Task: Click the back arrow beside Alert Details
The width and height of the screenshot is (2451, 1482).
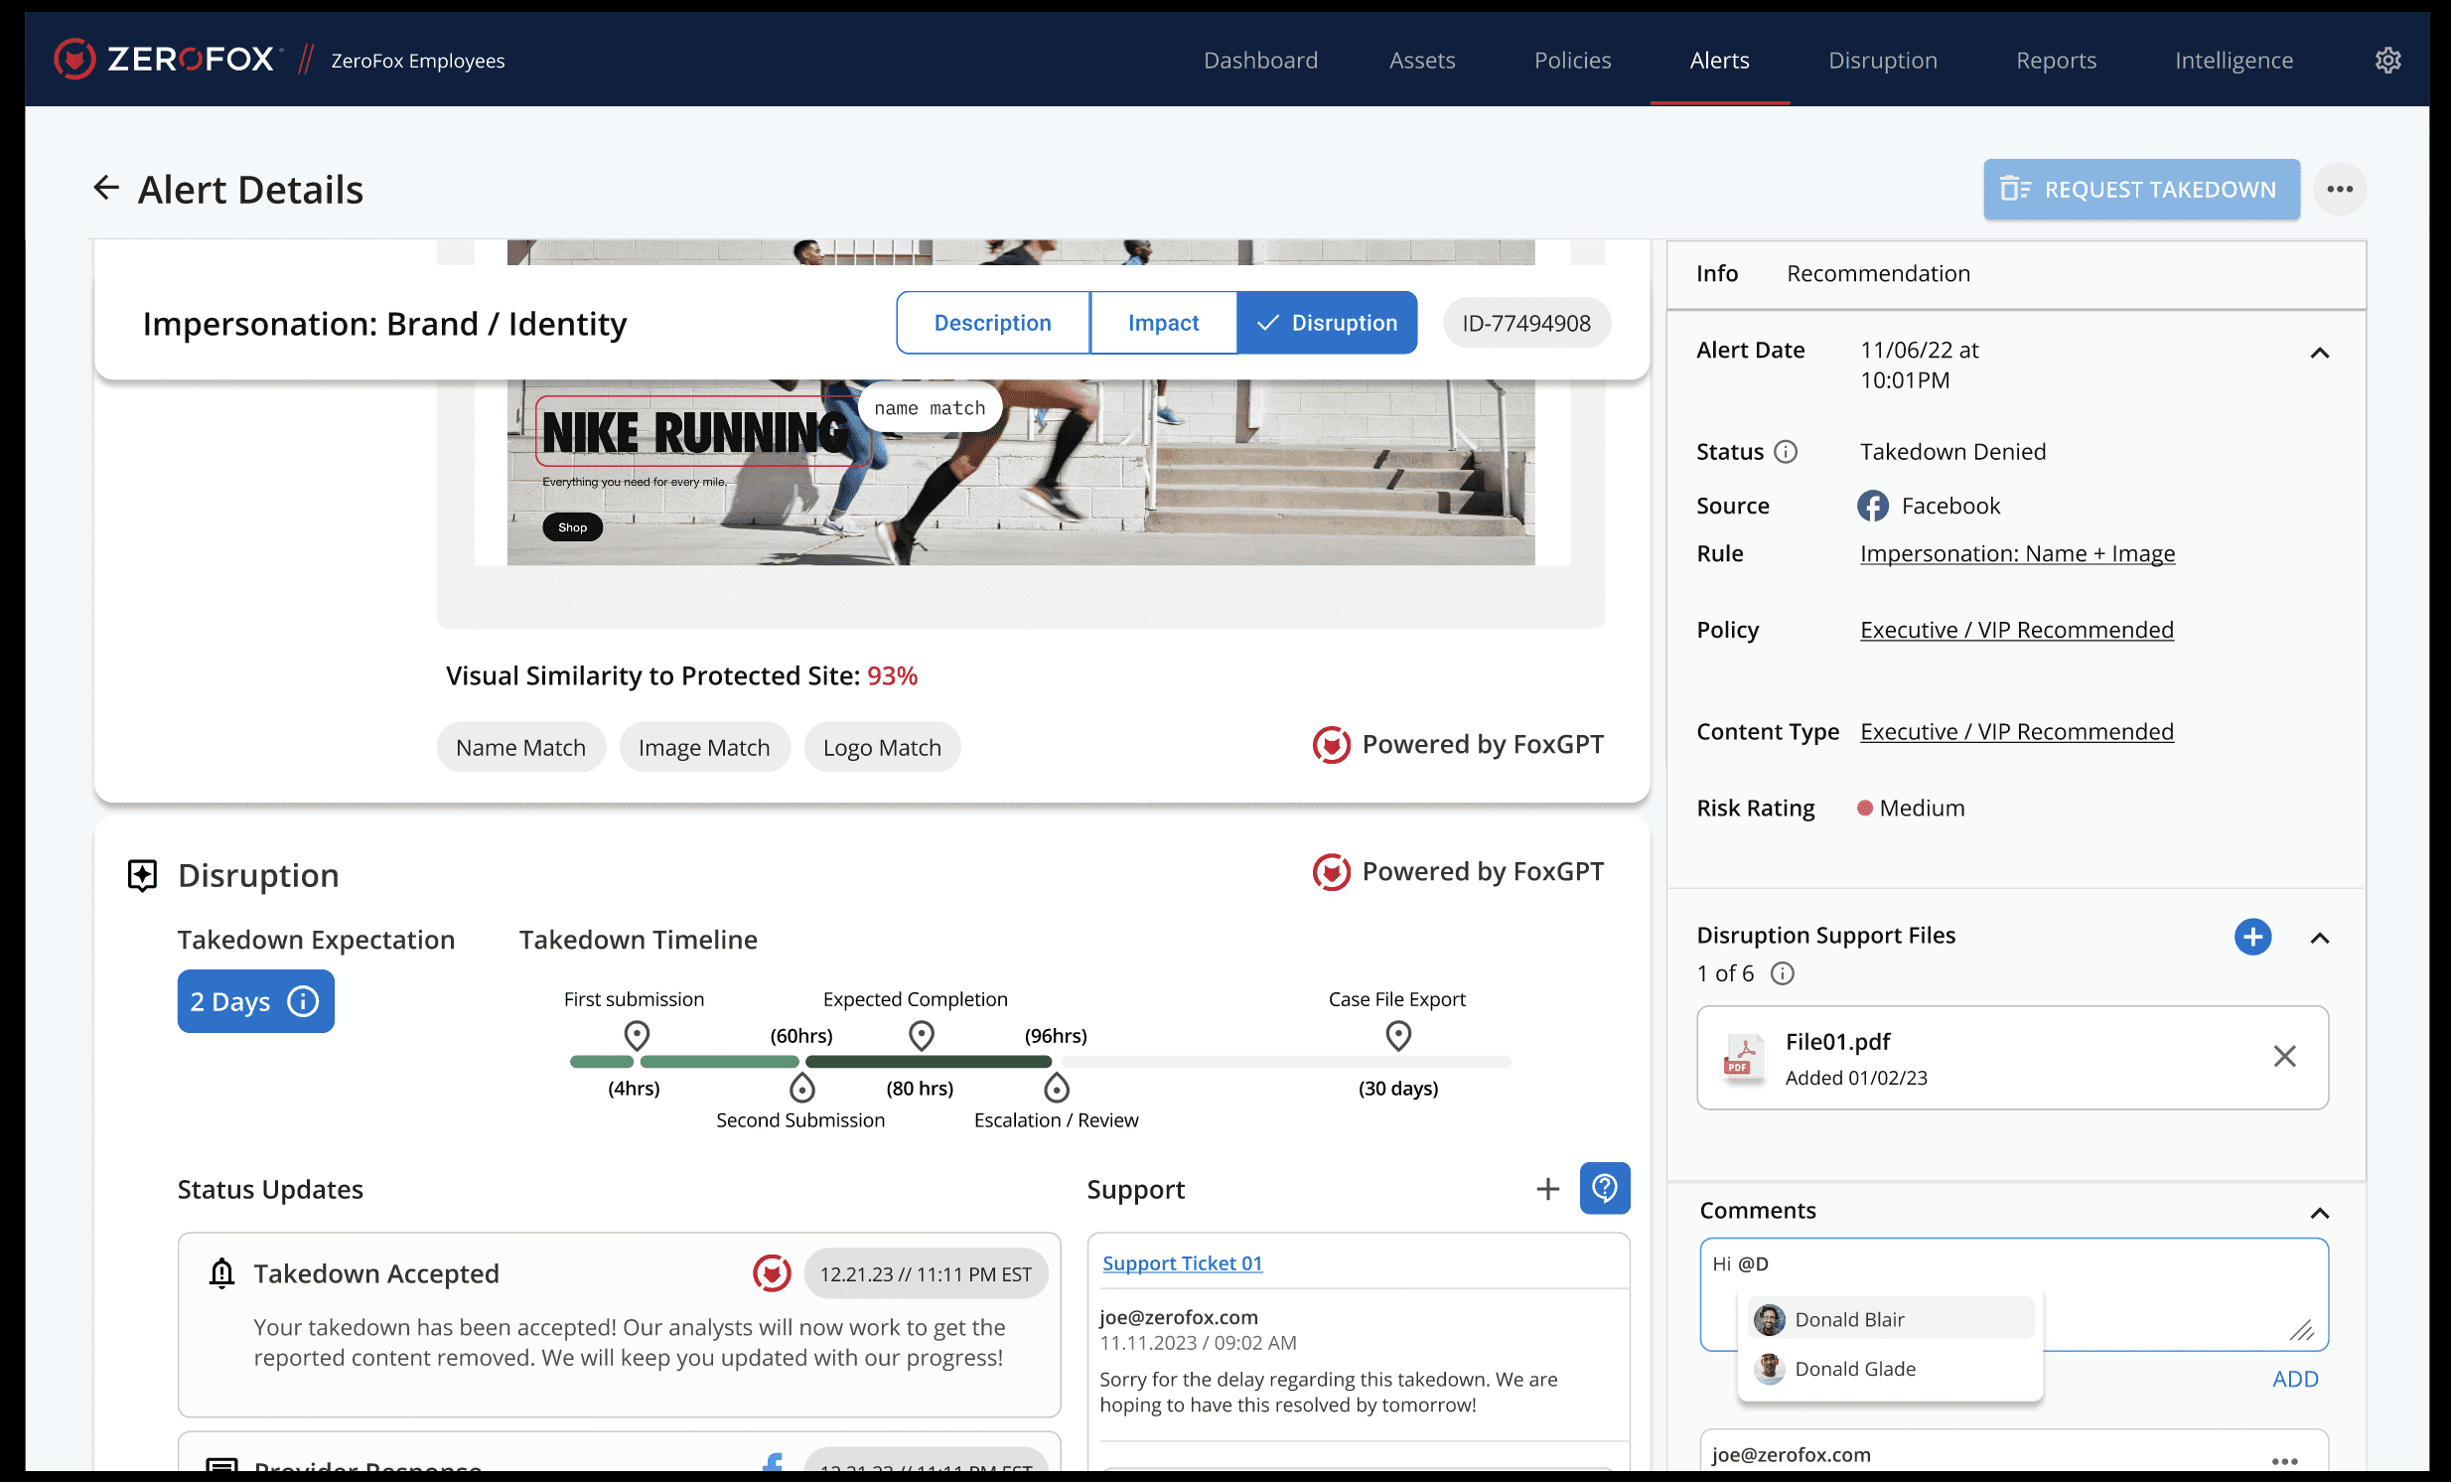Action: [x=105, y=188]
